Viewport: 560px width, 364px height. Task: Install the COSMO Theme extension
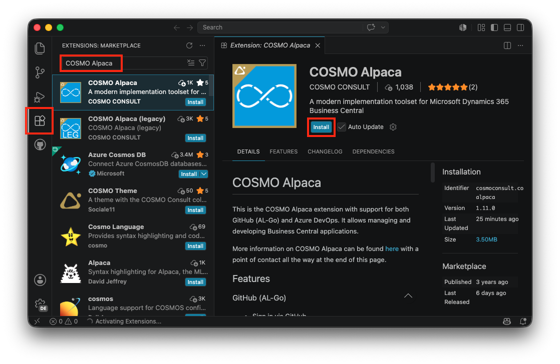(195, 210)
